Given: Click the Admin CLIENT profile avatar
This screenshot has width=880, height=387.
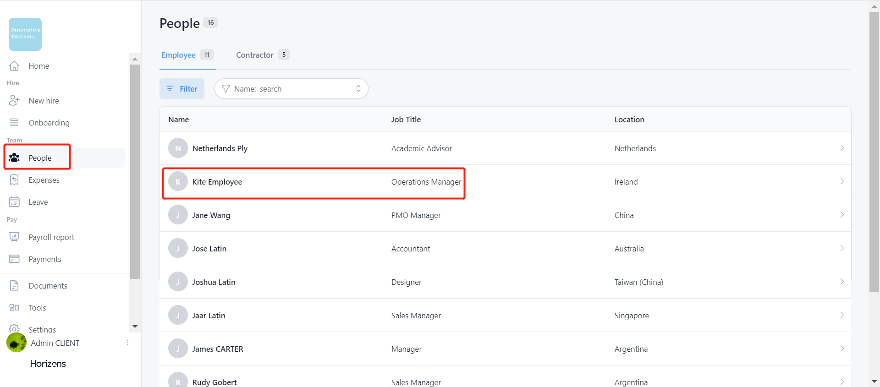Looking at the screenshot, I should click(x=16, y=343).
